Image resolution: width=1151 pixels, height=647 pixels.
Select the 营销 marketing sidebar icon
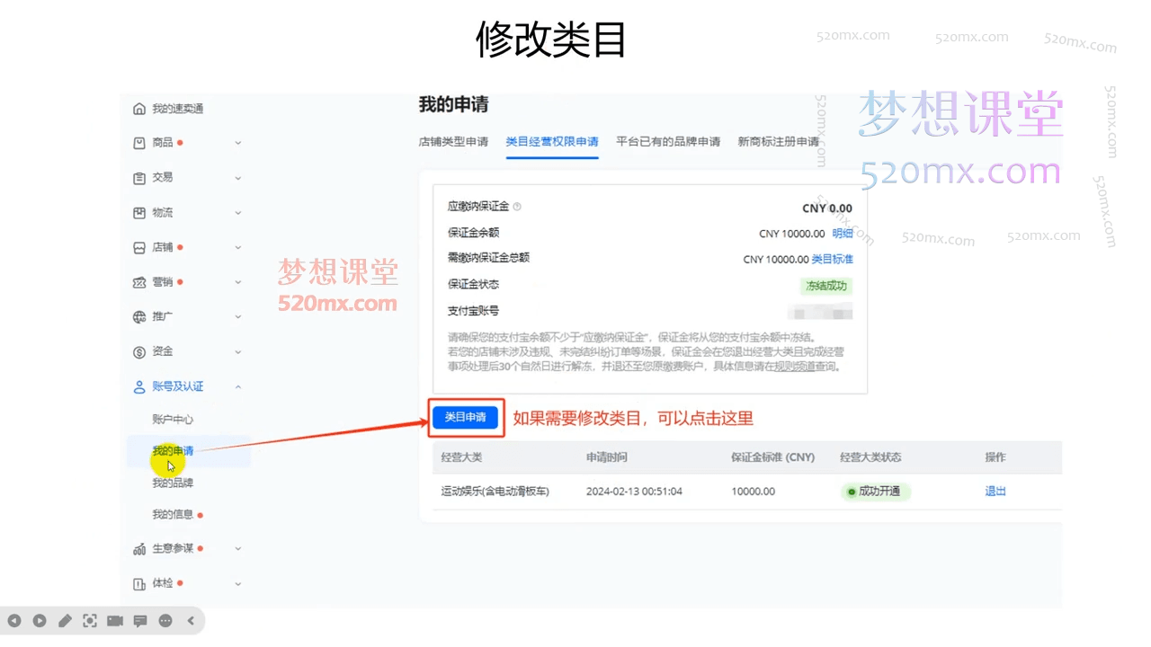[x=139, y=282]
